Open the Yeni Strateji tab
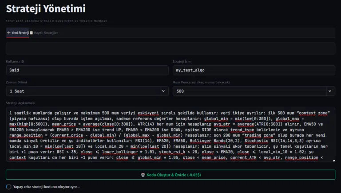This screenshot has width=341, height=193. point(20,33)
